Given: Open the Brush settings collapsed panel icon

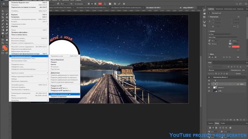Looking at the screenshot, I should (205, 22).
